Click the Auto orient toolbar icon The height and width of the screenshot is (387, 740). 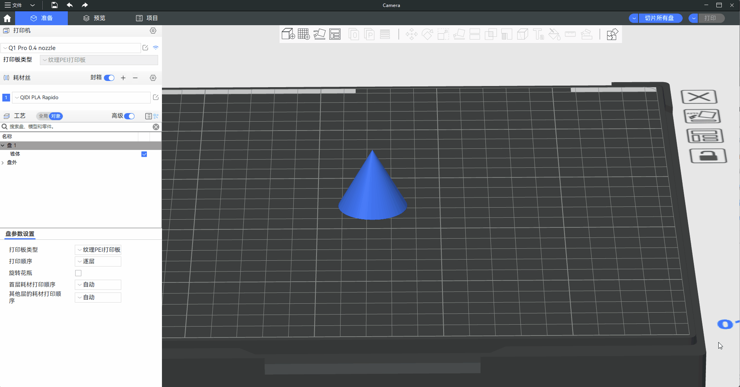[x=319, y=34]
